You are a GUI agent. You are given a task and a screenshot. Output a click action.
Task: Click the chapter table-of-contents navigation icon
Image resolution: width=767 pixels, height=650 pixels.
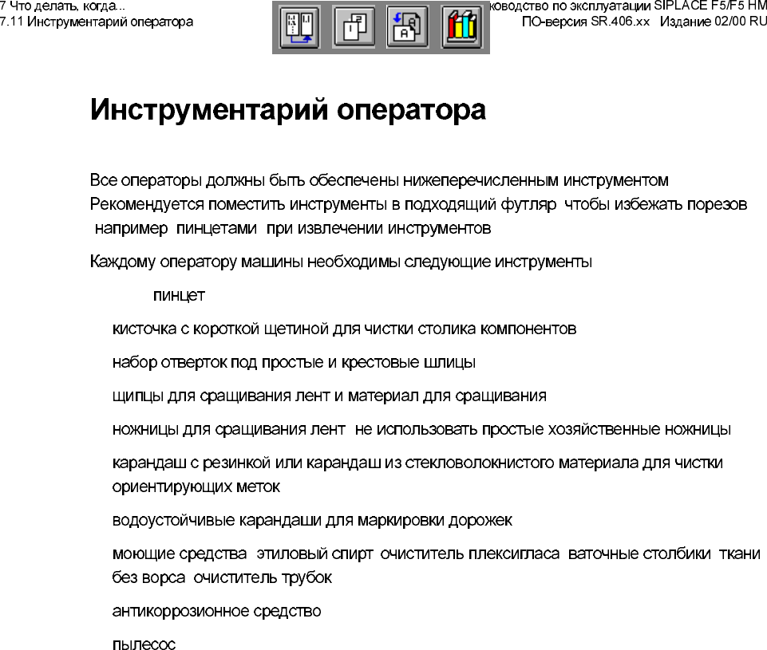pos(299,27)
